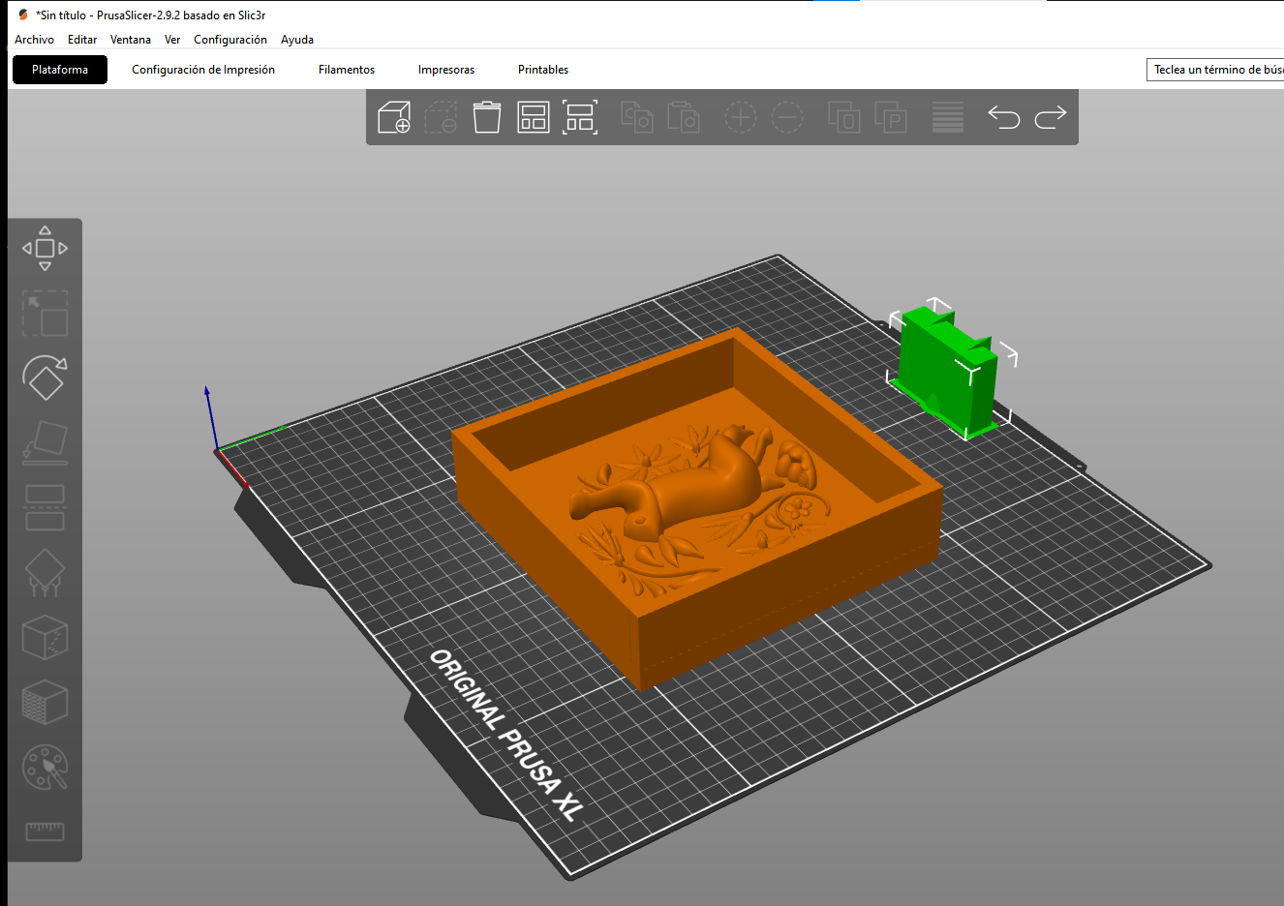Open the Seam painting tool
This screenshot has height=906, width=1284.
(x=45, y=638)
